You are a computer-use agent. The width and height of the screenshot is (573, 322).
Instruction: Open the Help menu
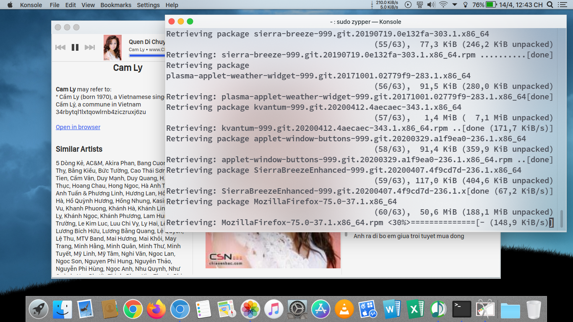tap(172, 5)
